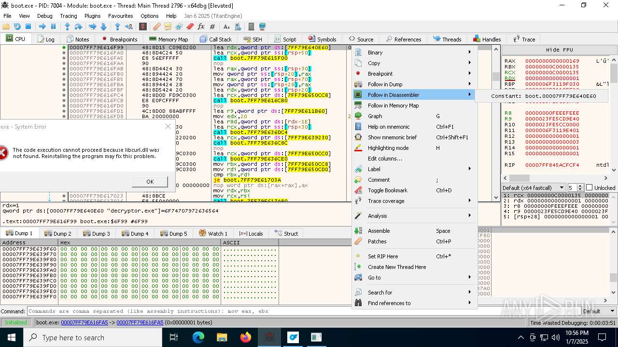
Task: Open the Bookmarks red toolbar icon
Action: [190, 27]
